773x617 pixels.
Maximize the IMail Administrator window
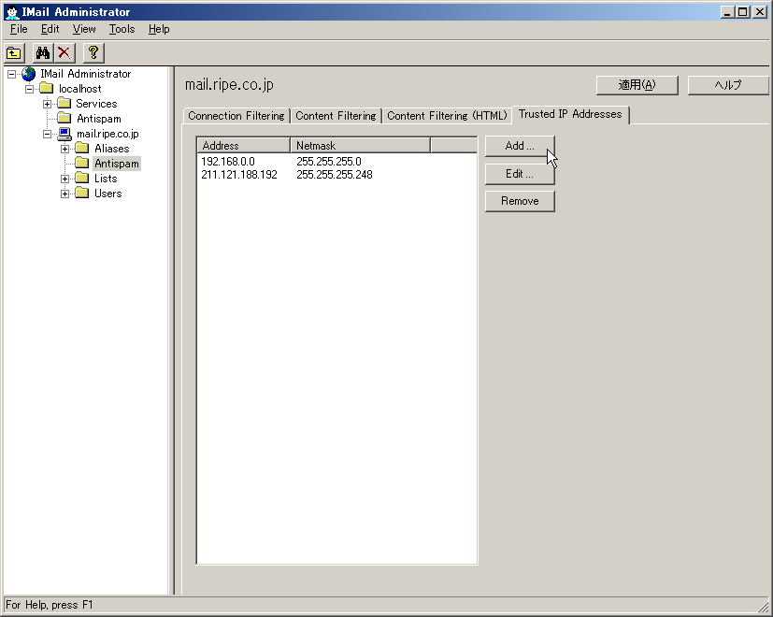pyautogui.click(x=743, y=12)
